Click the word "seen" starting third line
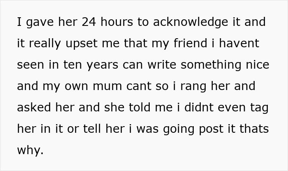 pos(30,65)
